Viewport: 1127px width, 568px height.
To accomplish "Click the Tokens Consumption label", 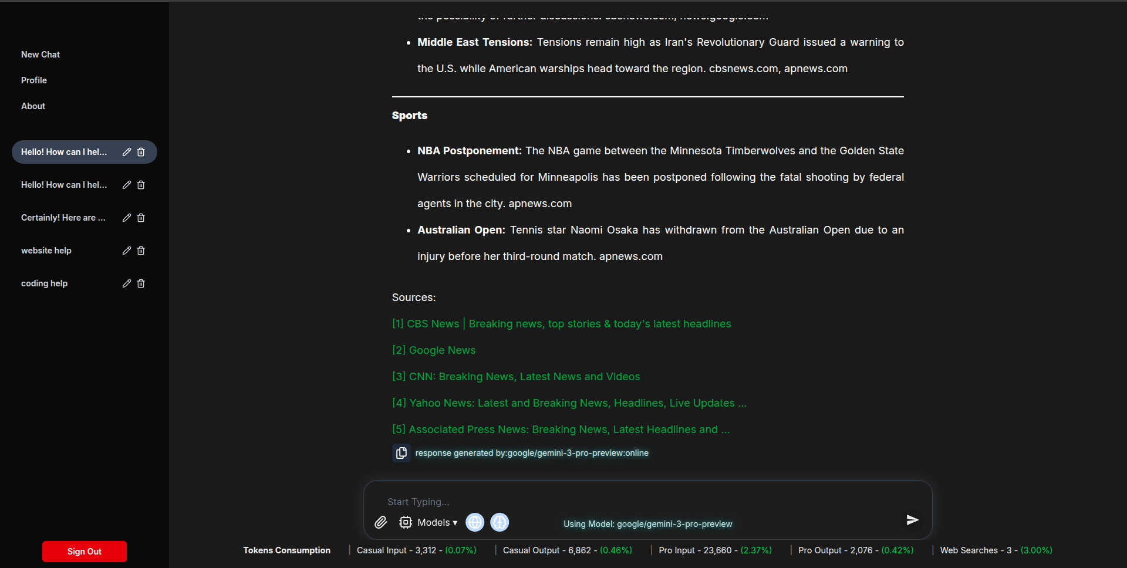I will coord(287,550).
